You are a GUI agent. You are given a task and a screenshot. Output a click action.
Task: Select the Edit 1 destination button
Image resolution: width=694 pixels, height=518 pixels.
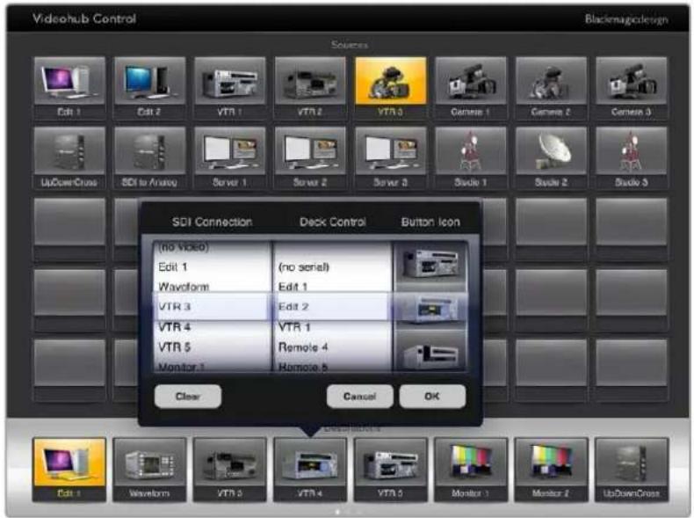point(69,470)
